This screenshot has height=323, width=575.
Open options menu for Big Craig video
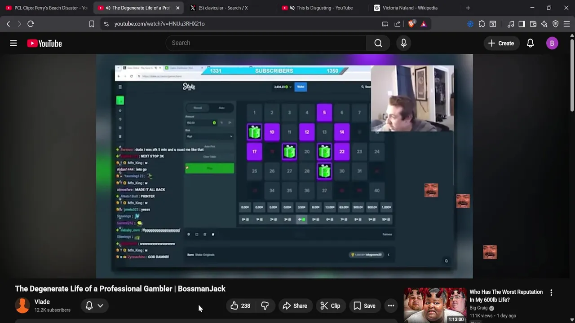point(551,292)
